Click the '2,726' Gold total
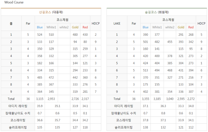The height and width of the screenshot is (132, 208). [x=75, y=99]
